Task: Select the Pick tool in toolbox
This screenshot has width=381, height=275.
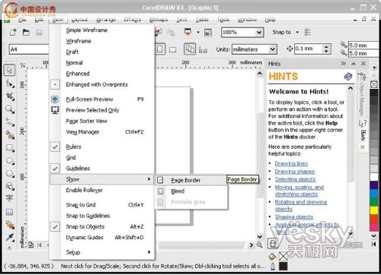Action: [9, 70]
